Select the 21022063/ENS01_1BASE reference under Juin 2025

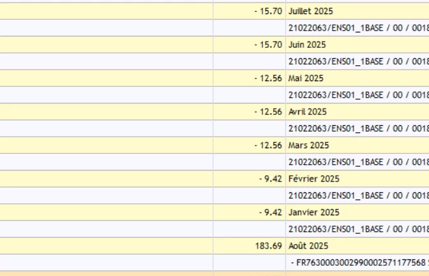(x=359, y=61)
